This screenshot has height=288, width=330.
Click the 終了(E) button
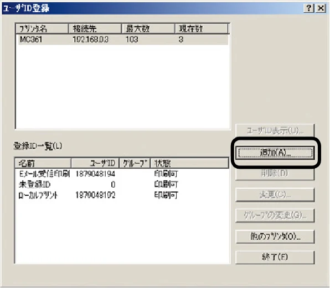[275, 257]
